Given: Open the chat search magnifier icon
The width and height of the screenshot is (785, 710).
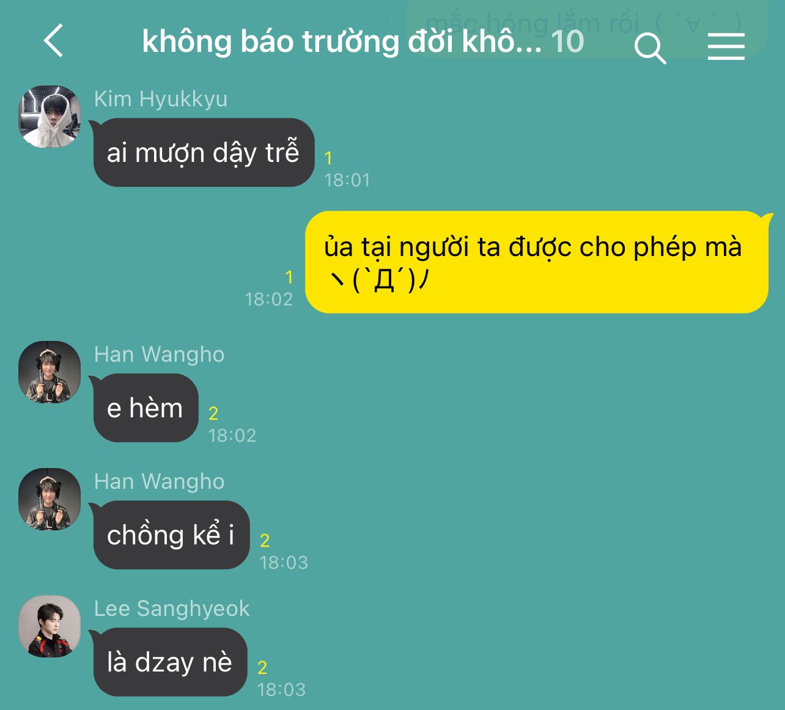Looking at the screenshot, I should pos(650,48).
